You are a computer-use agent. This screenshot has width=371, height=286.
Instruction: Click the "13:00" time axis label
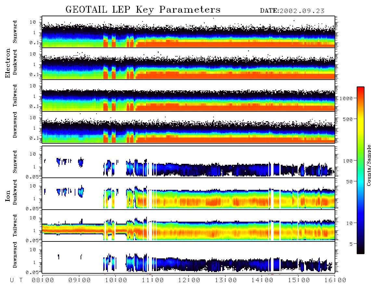(x=226, y=280)
